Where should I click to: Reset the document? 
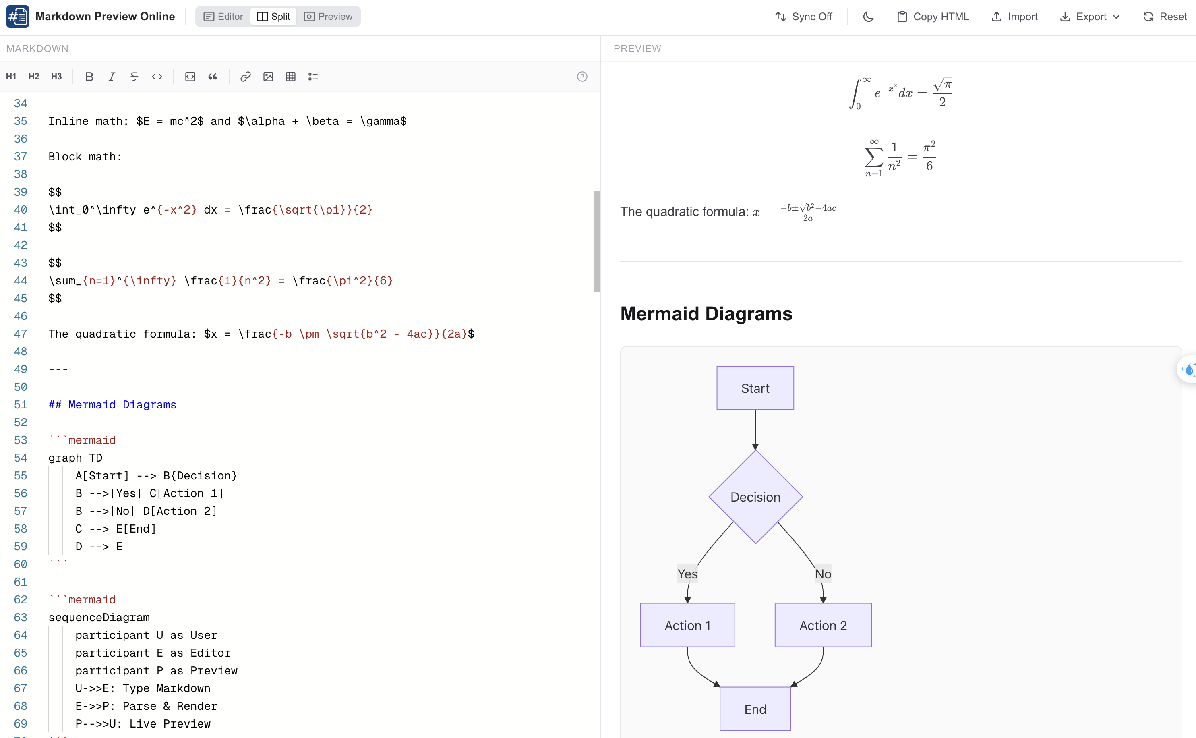[x=1165, y=16]
